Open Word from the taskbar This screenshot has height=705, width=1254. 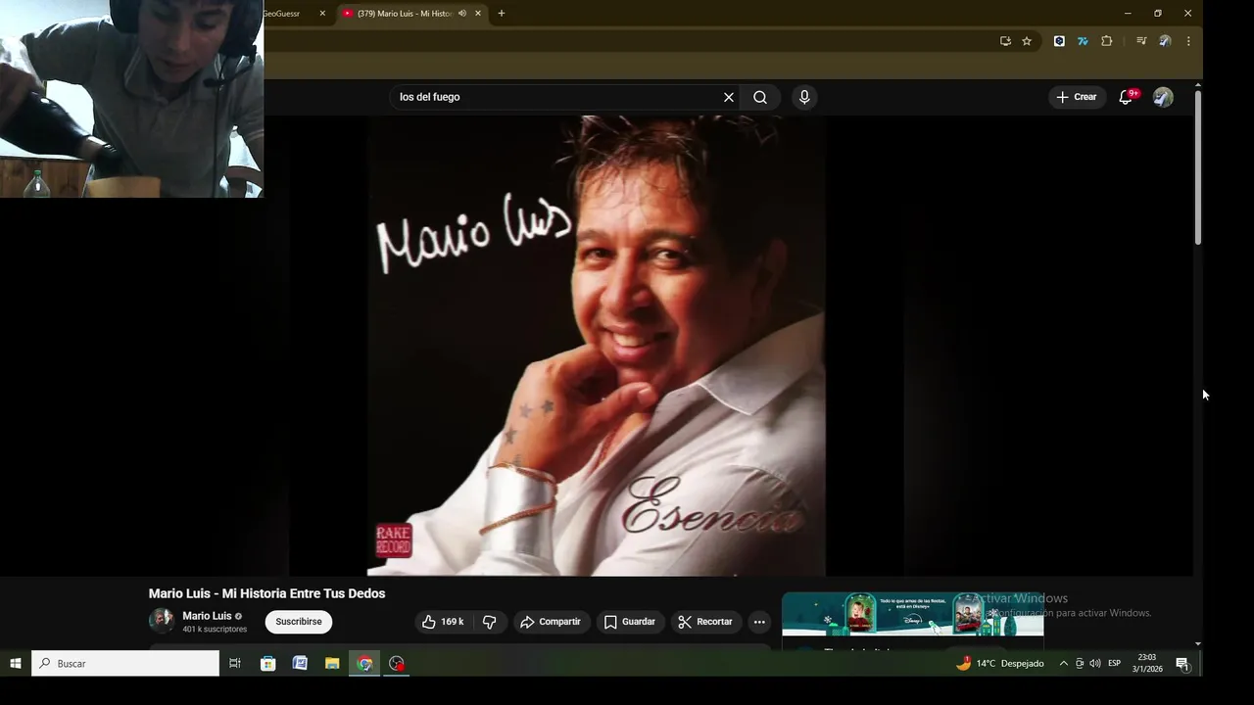300,663
